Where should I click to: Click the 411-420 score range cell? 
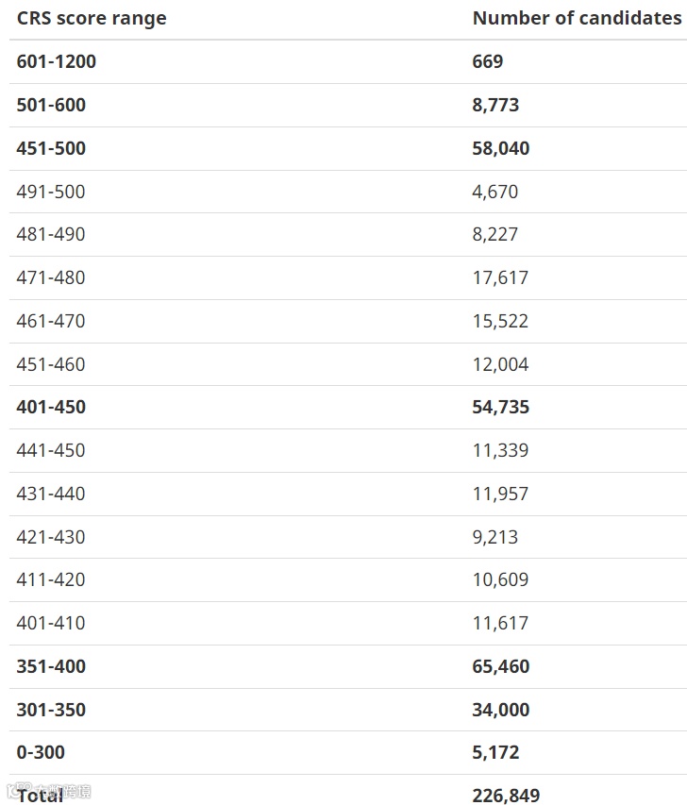pos(51,579)
